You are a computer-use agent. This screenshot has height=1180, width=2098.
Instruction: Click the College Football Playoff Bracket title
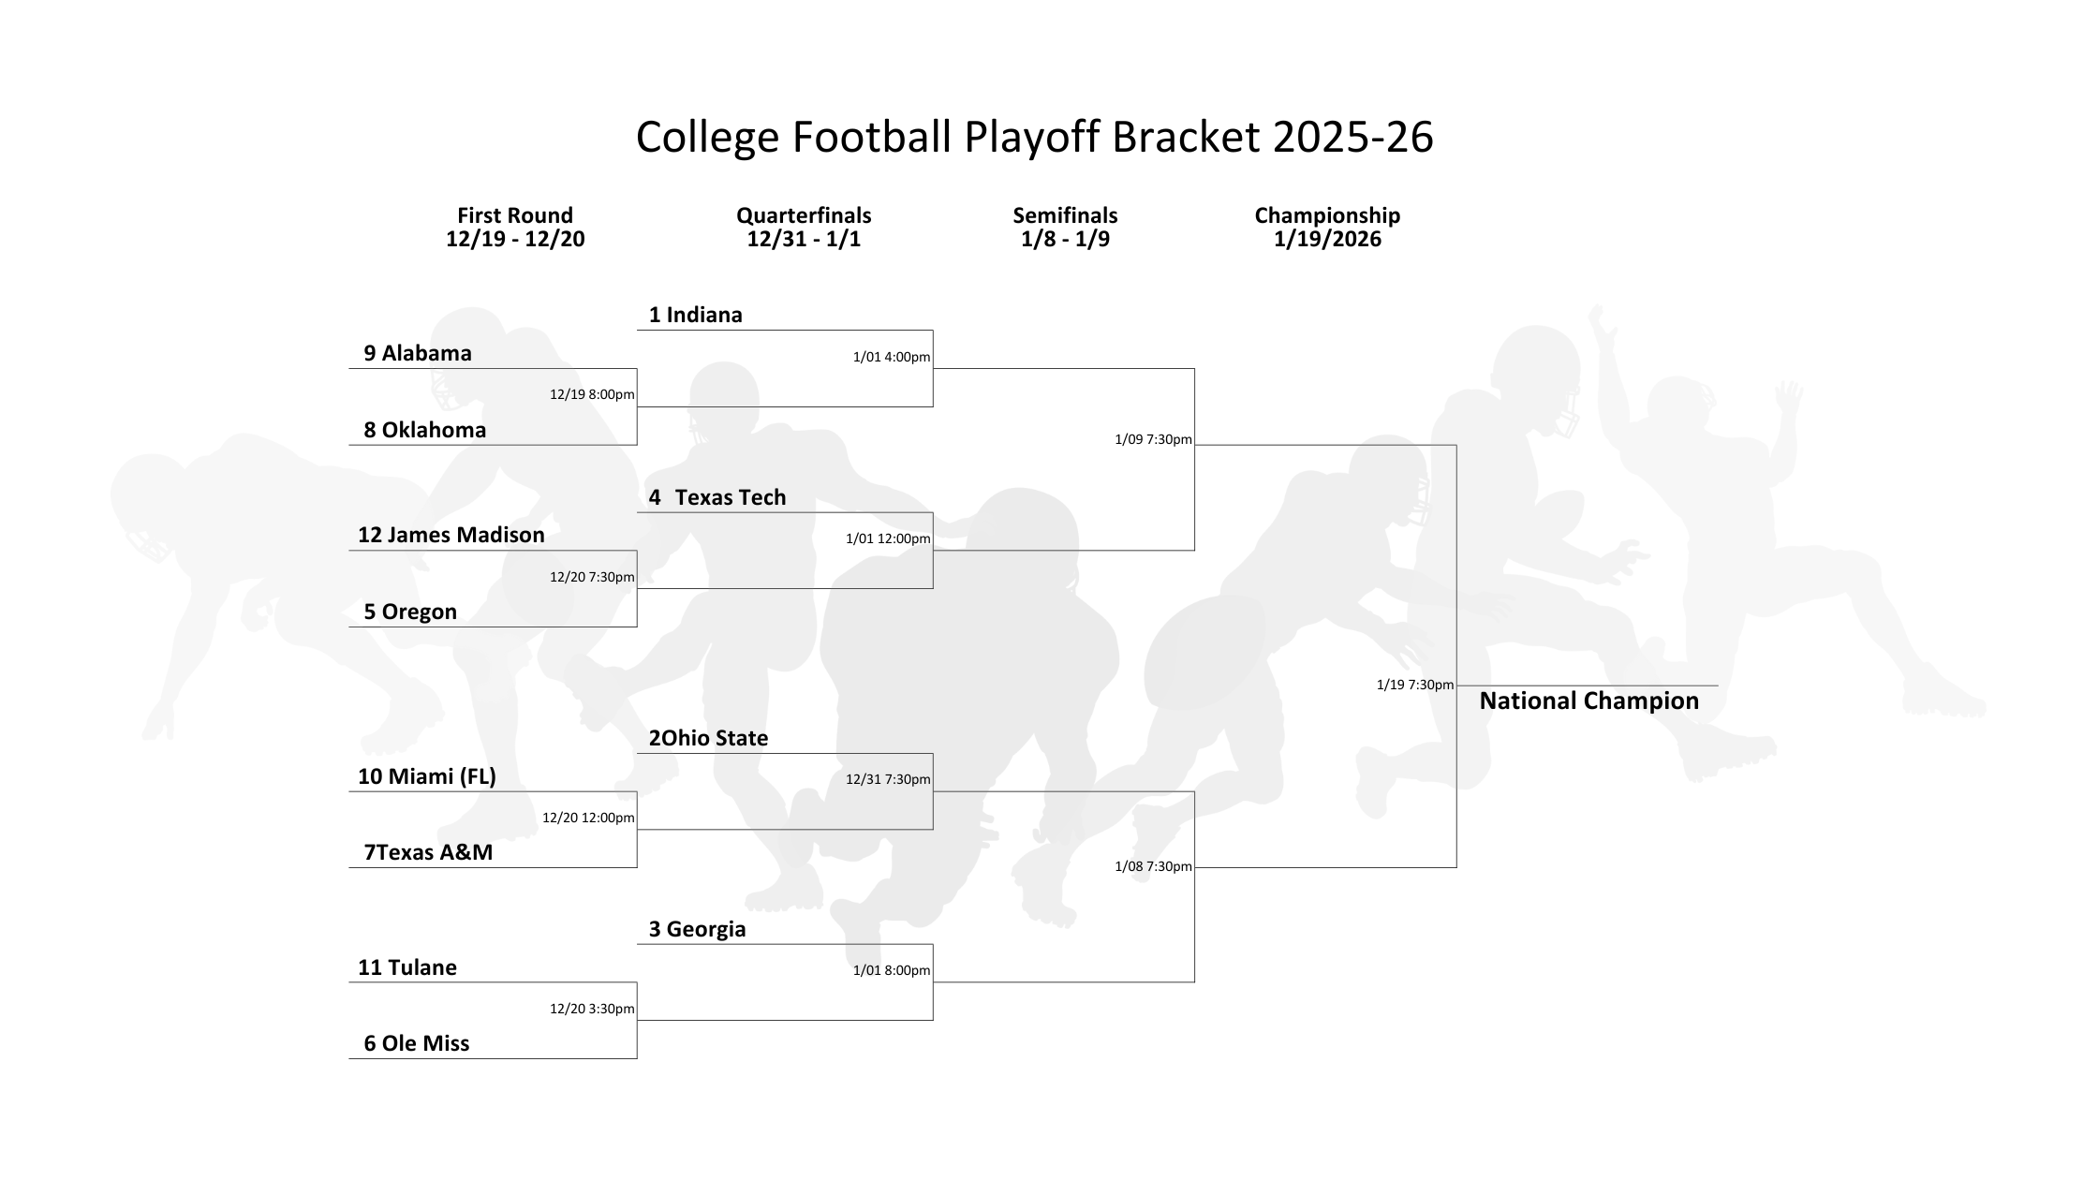pyautogui.click(x=1034, y=137)
